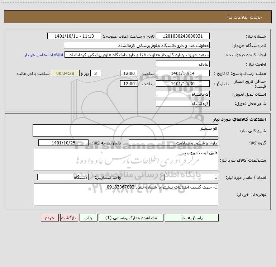Open اطلاعات تماس خریدار link
This screenshot has width=276, height=267.
(44, 55)
